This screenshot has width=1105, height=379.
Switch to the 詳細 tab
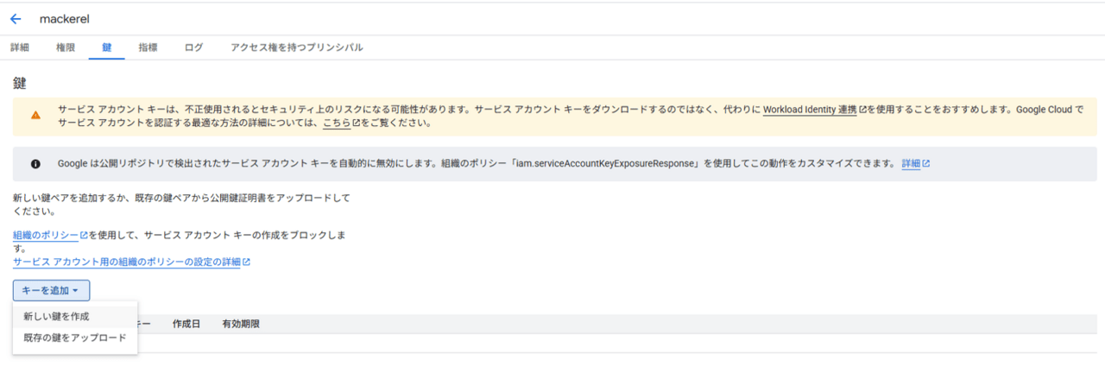click(x=19, y=47)
